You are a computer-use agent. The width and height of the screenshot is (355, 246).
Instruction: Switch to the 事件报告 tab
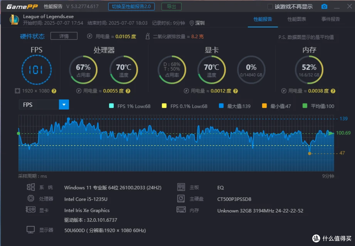coord(331,19)
